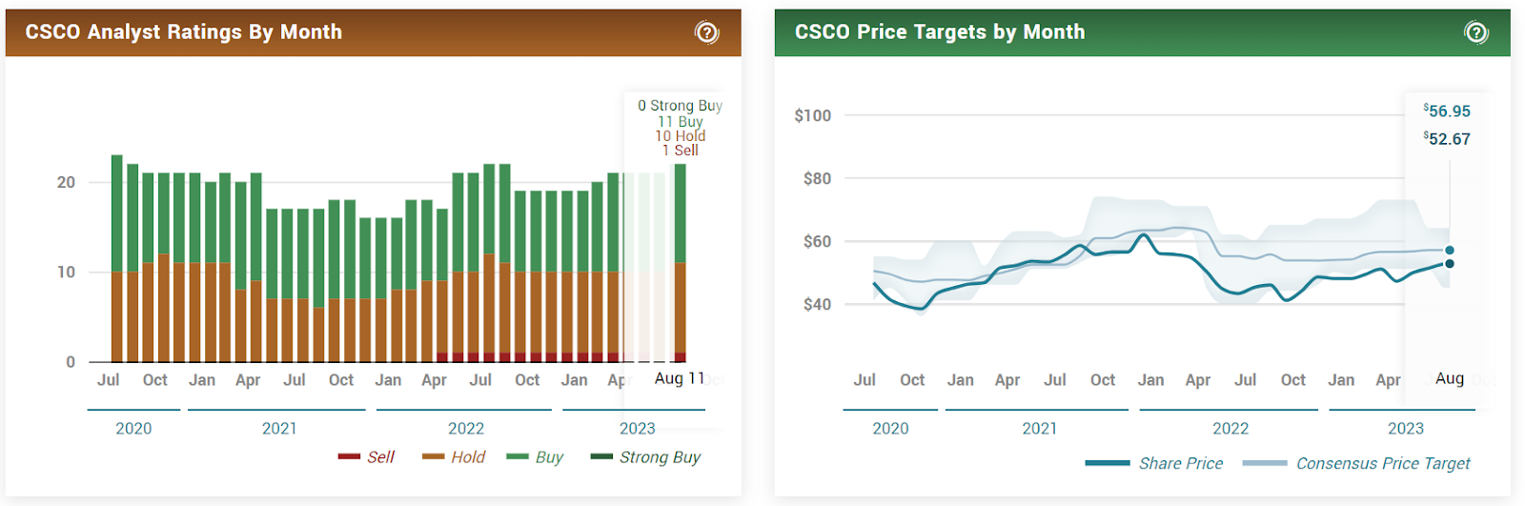Screen dimensions: 1525x506
Task: Open help icon on Price Targets panel
Action: [x=1475, y=32]
